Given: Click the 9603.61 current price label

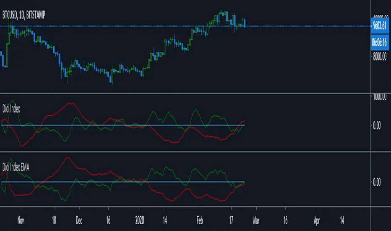Looking at the screenshot, I should (x=380, y=26).
